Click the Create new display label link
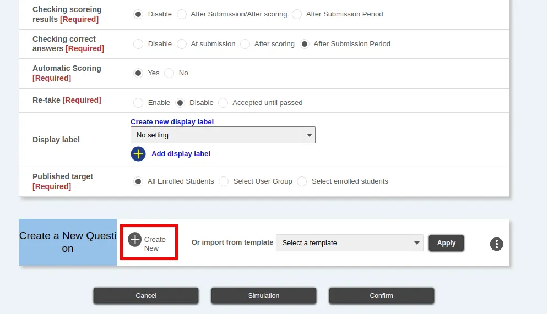The image size is (548, 315). [172, 122]
